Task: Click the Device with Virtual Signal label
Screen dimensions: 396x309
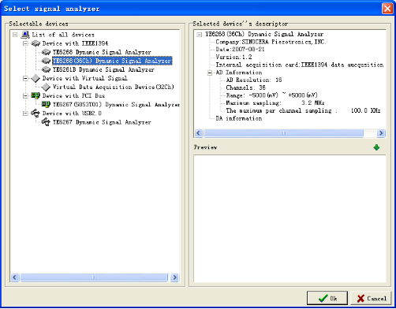Action: point(85,78)
